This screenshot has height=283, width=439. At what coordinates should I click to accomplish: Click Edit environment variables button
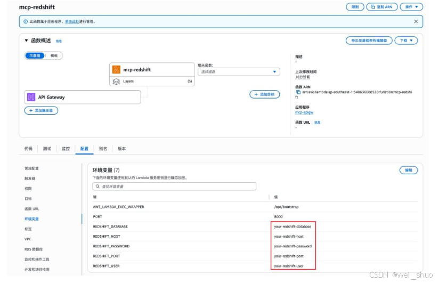coord(409,170)
